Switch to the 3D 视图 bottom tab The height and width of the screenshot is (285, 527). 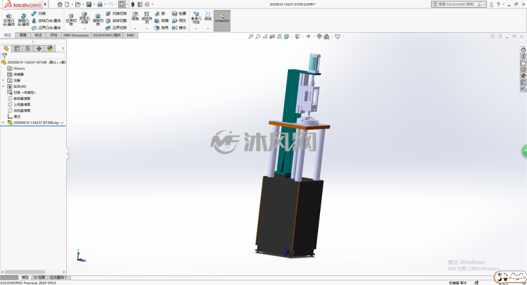tap(39, 277)
